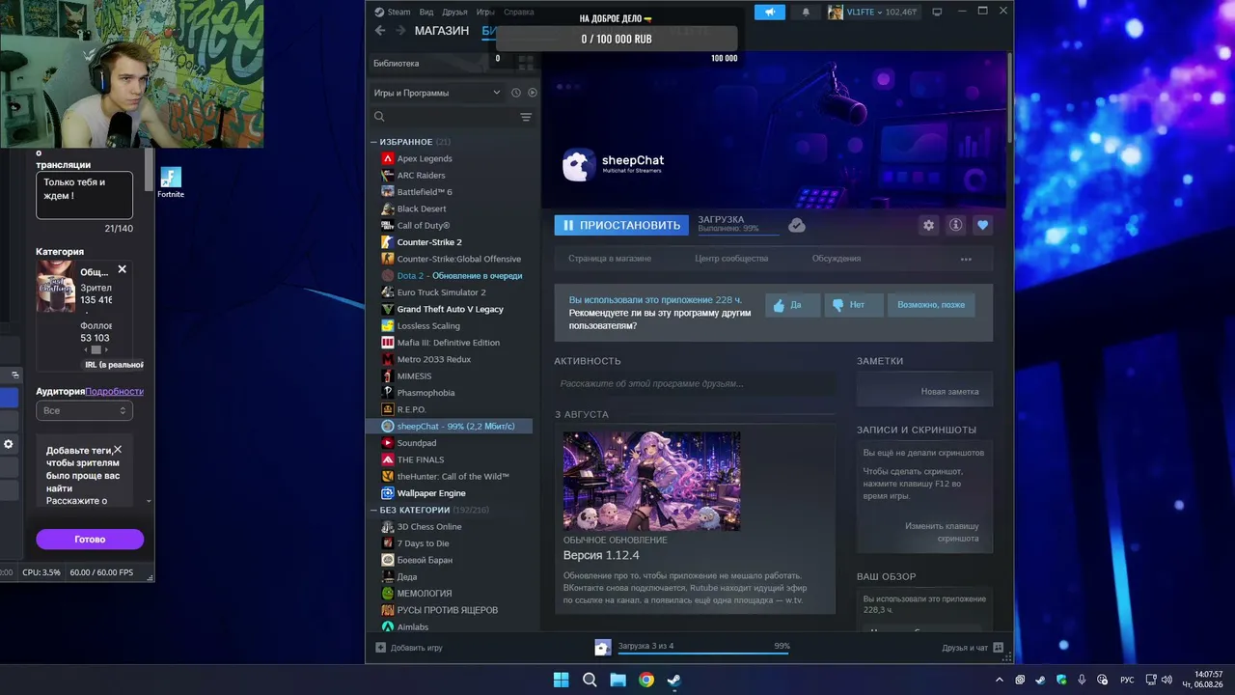Dismiss the add tags tip

[x=118, y=450]
